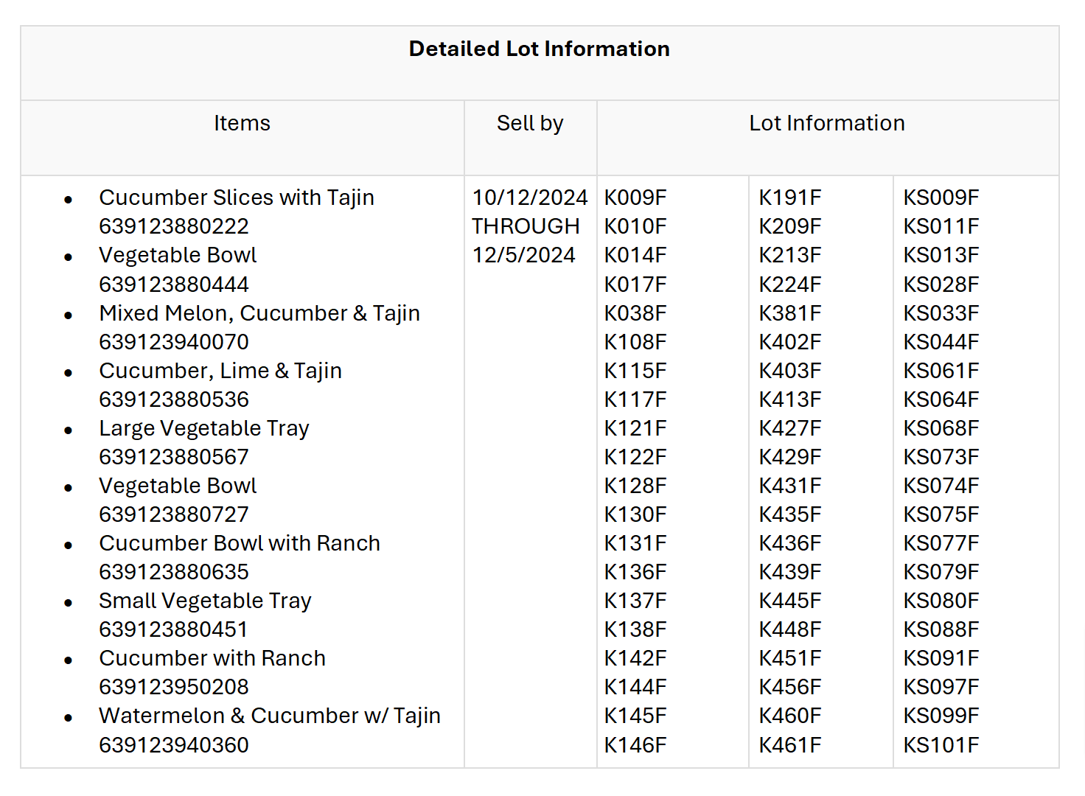Click the 12/5/2024 end date
The image size is (1085, 796).
click(523, 255)
